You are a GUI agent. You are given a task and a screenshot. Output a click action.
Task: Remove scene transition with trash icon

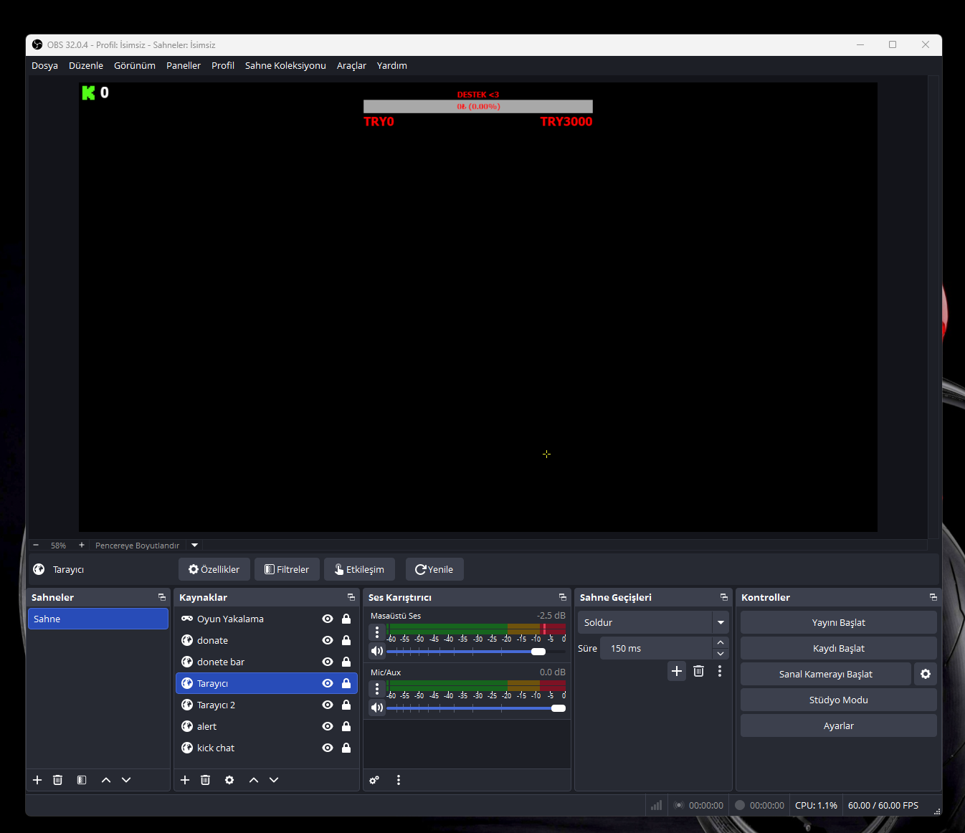click(x=699, y=671)
